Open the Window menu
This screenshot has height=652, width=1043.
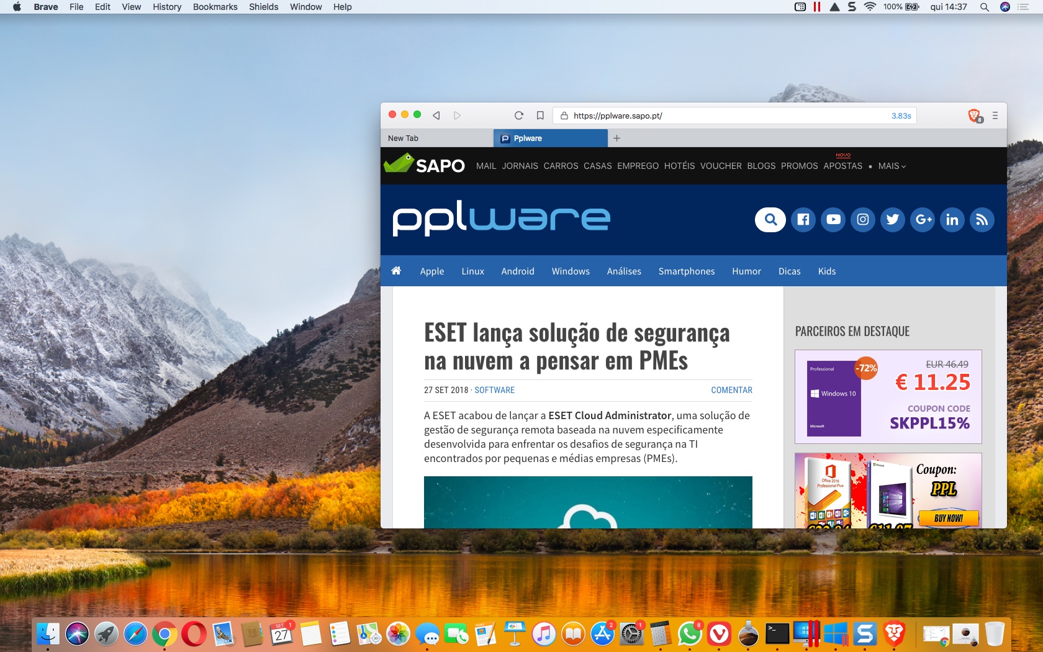click(x=306, y=7)
